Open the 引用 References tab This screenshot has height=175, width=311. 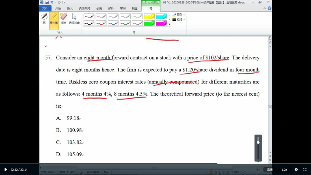point(99,8)
